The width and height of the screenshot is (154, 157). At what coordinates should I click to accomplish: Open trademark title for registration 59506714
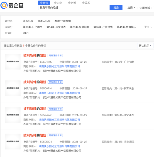[35, 82]
